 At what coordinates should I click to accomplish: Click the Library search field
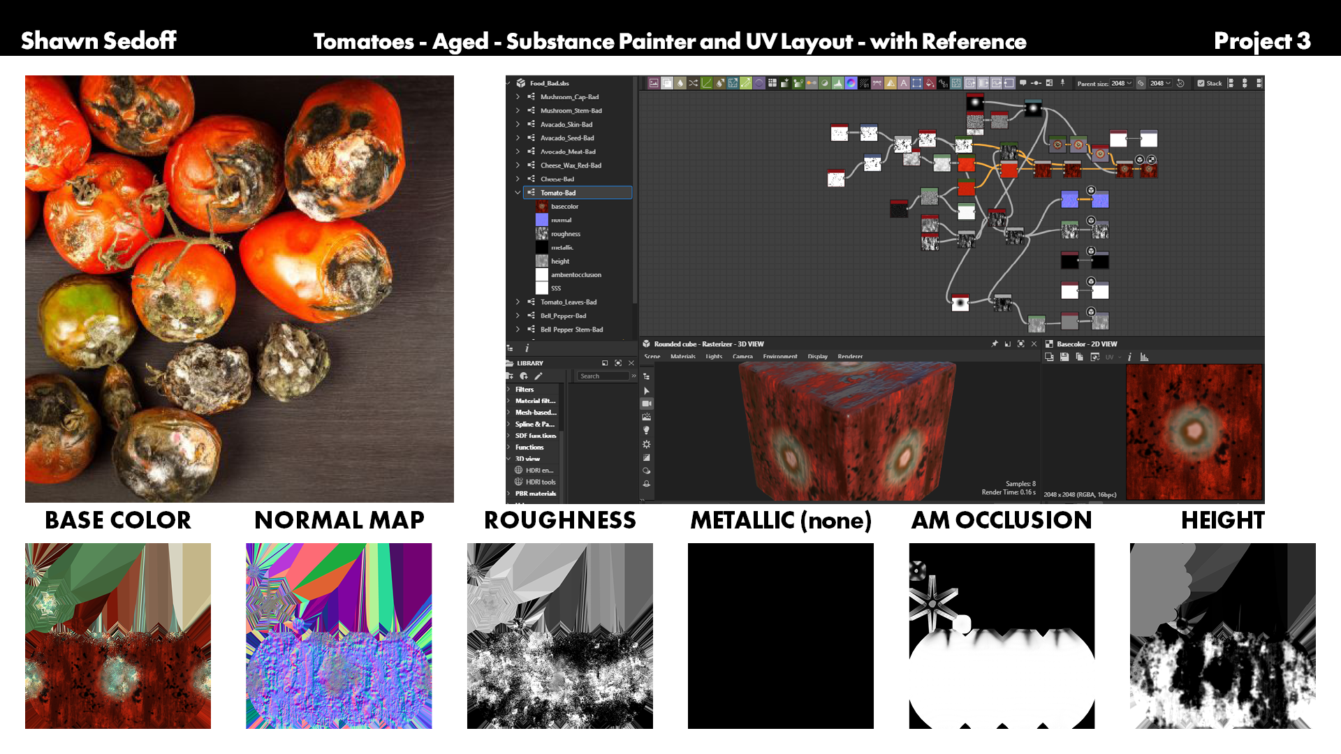603,376
